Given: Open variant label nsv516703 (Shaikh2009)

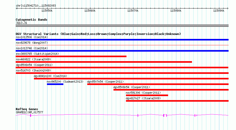Looking at the screenshot, I should 33,70.
